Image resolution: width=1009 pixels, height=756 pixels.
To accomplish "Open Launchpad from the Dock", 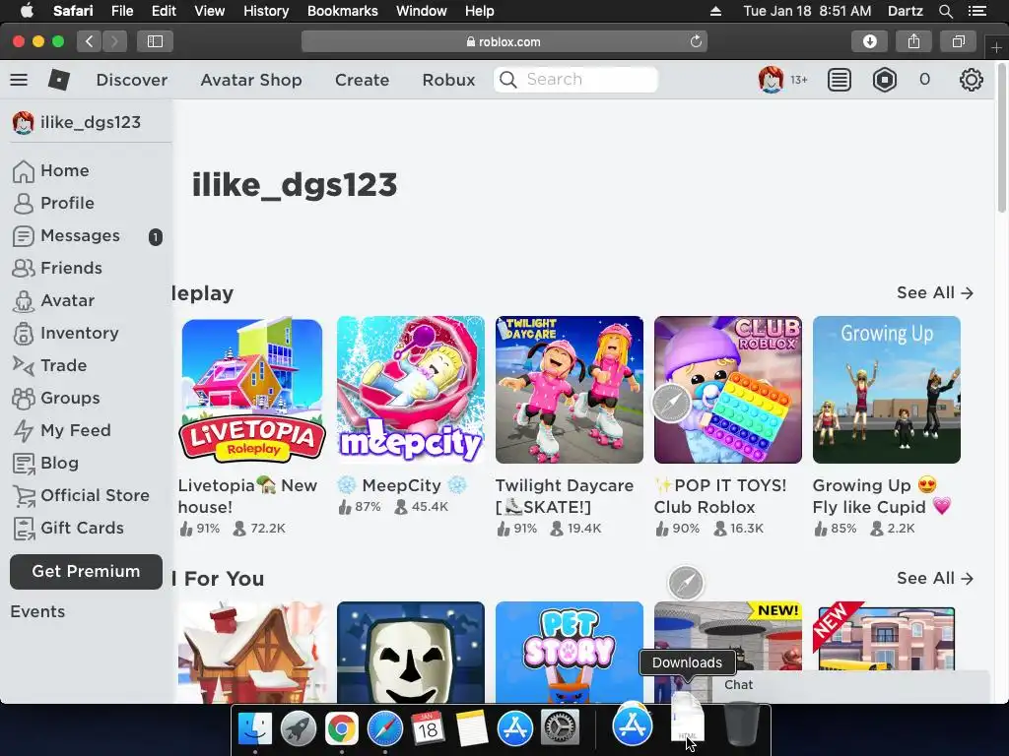I will click(298, 728).
